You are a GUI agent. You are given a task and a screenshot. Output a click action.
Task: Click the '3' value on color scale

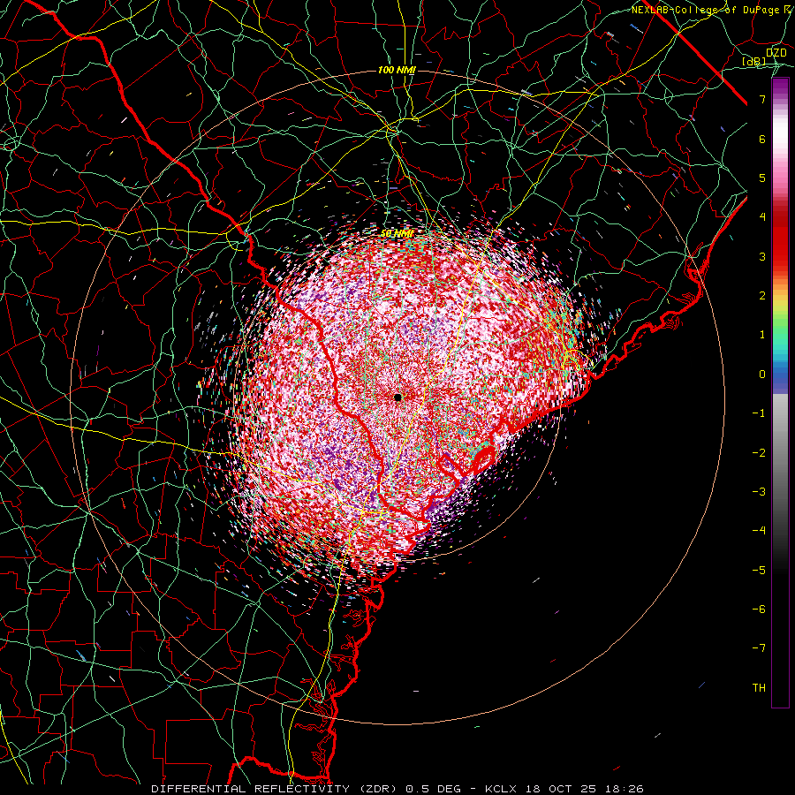762,256
